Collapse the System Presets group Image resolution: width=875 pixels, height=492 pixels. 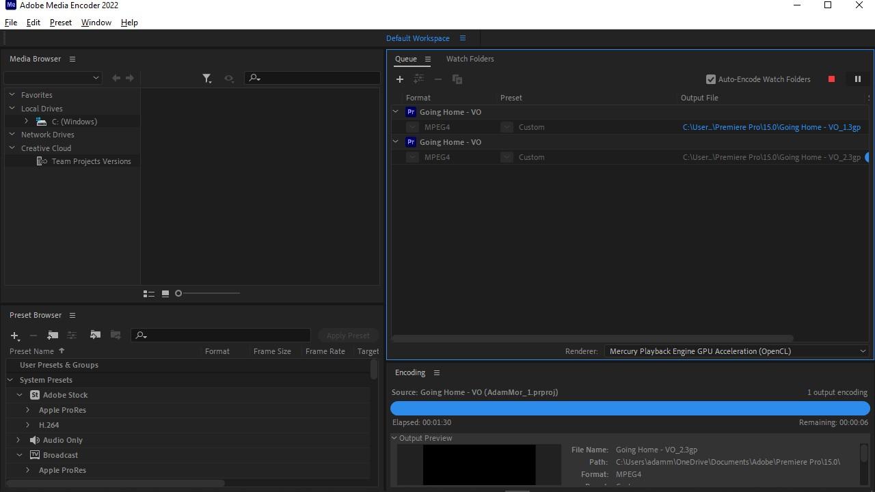coord(11,380)
